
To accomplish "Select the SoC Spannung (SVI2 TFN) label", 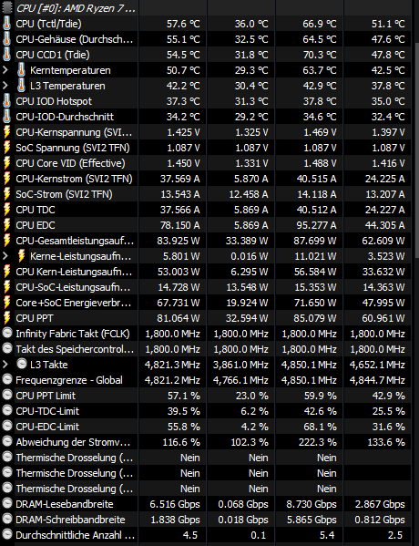I will pyautogui.click(x=73, y=148).
